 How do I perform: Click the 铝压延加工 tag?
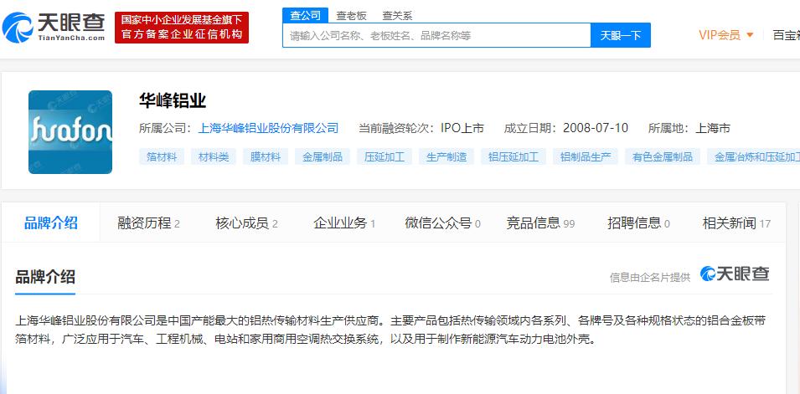(517, 156)
